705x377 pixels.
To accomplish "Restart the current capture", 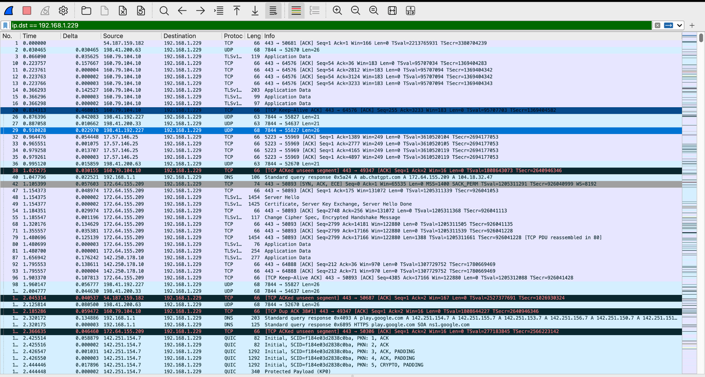I will pyautogui.click(x=45, y=11).
